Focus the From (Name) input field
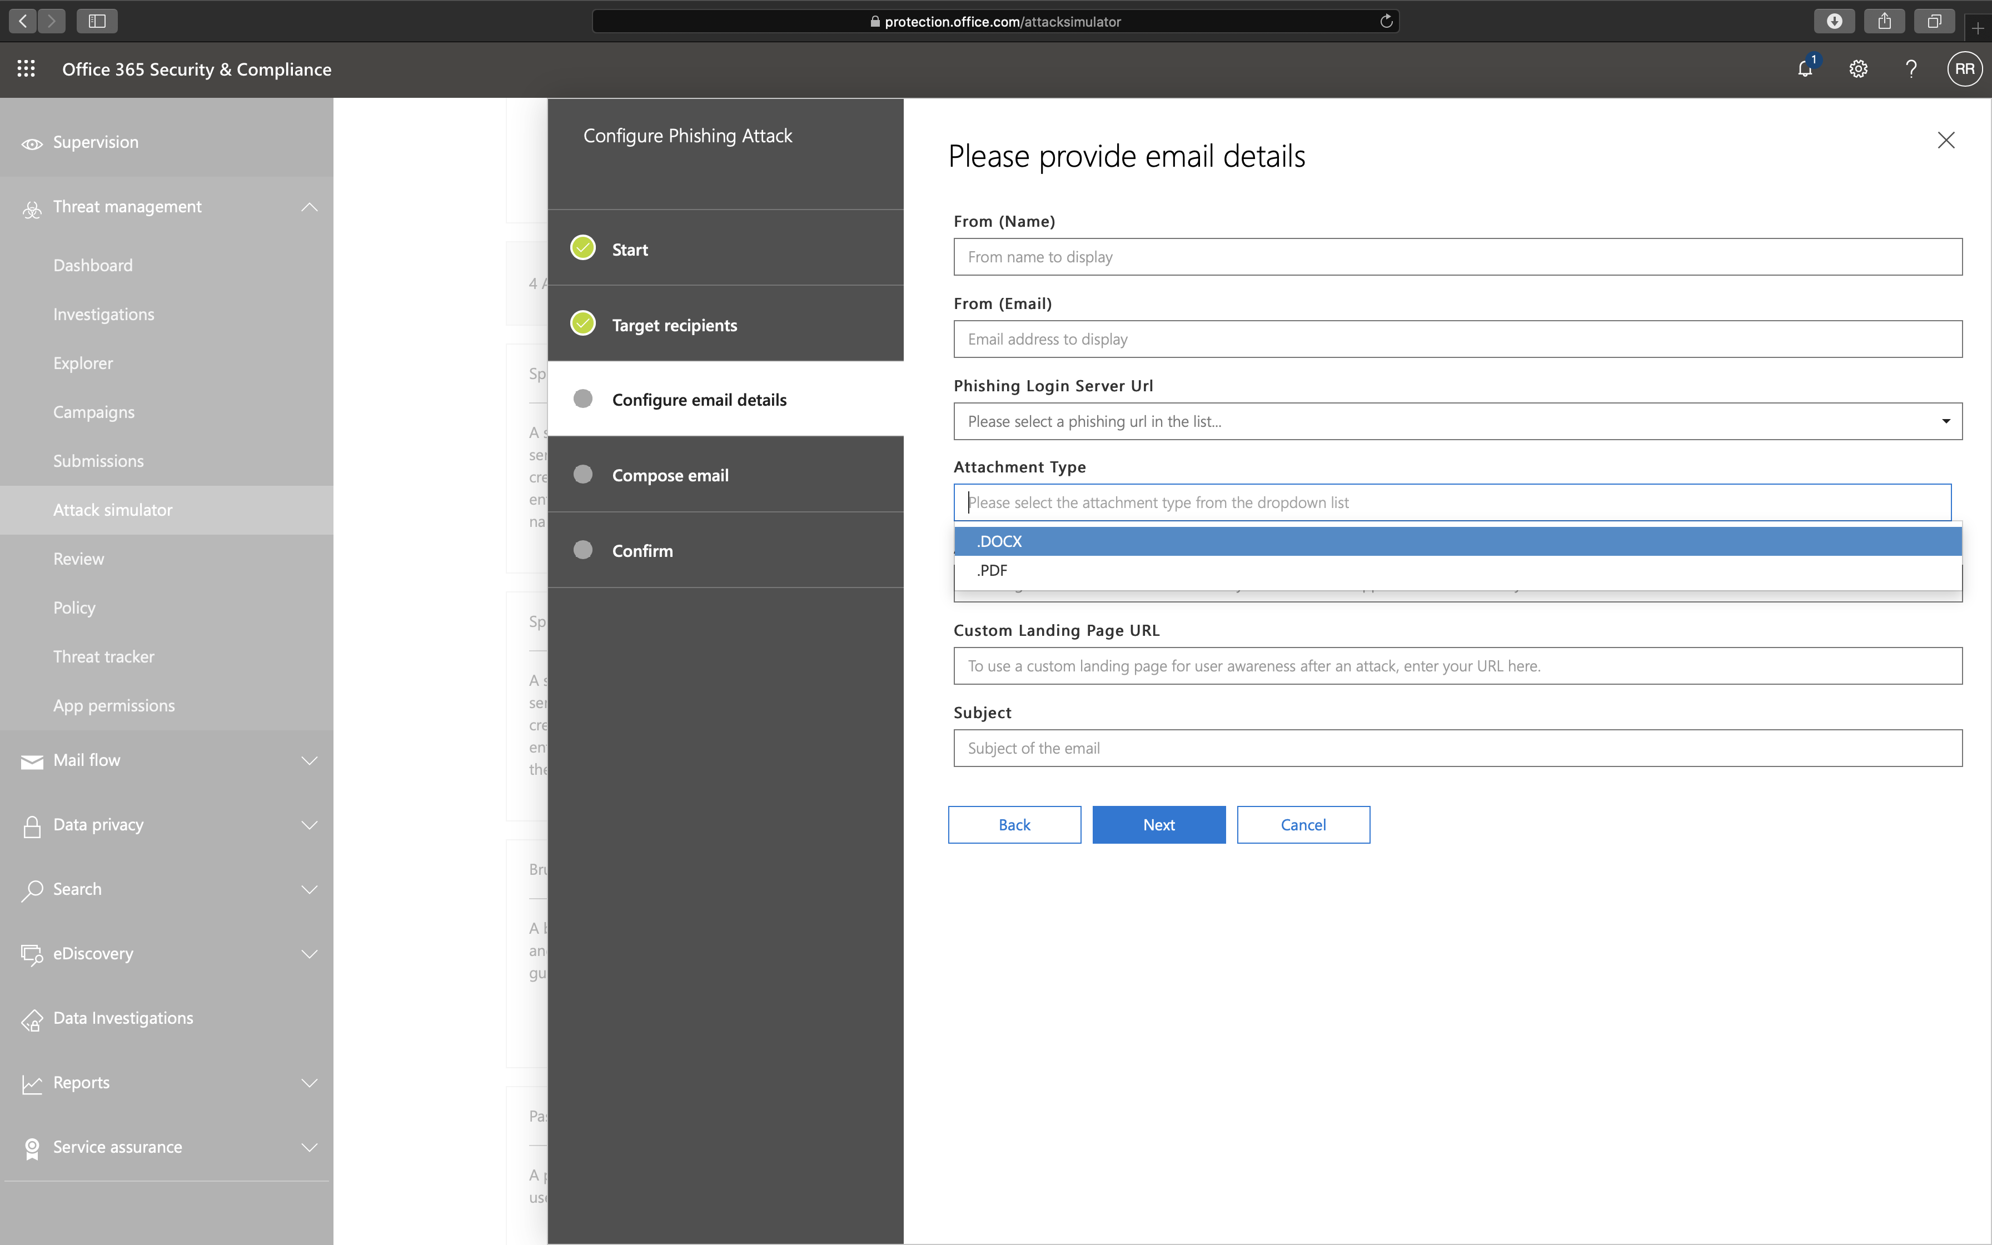Viewport: 1992px width, 1245px height. click(1457, 257)
